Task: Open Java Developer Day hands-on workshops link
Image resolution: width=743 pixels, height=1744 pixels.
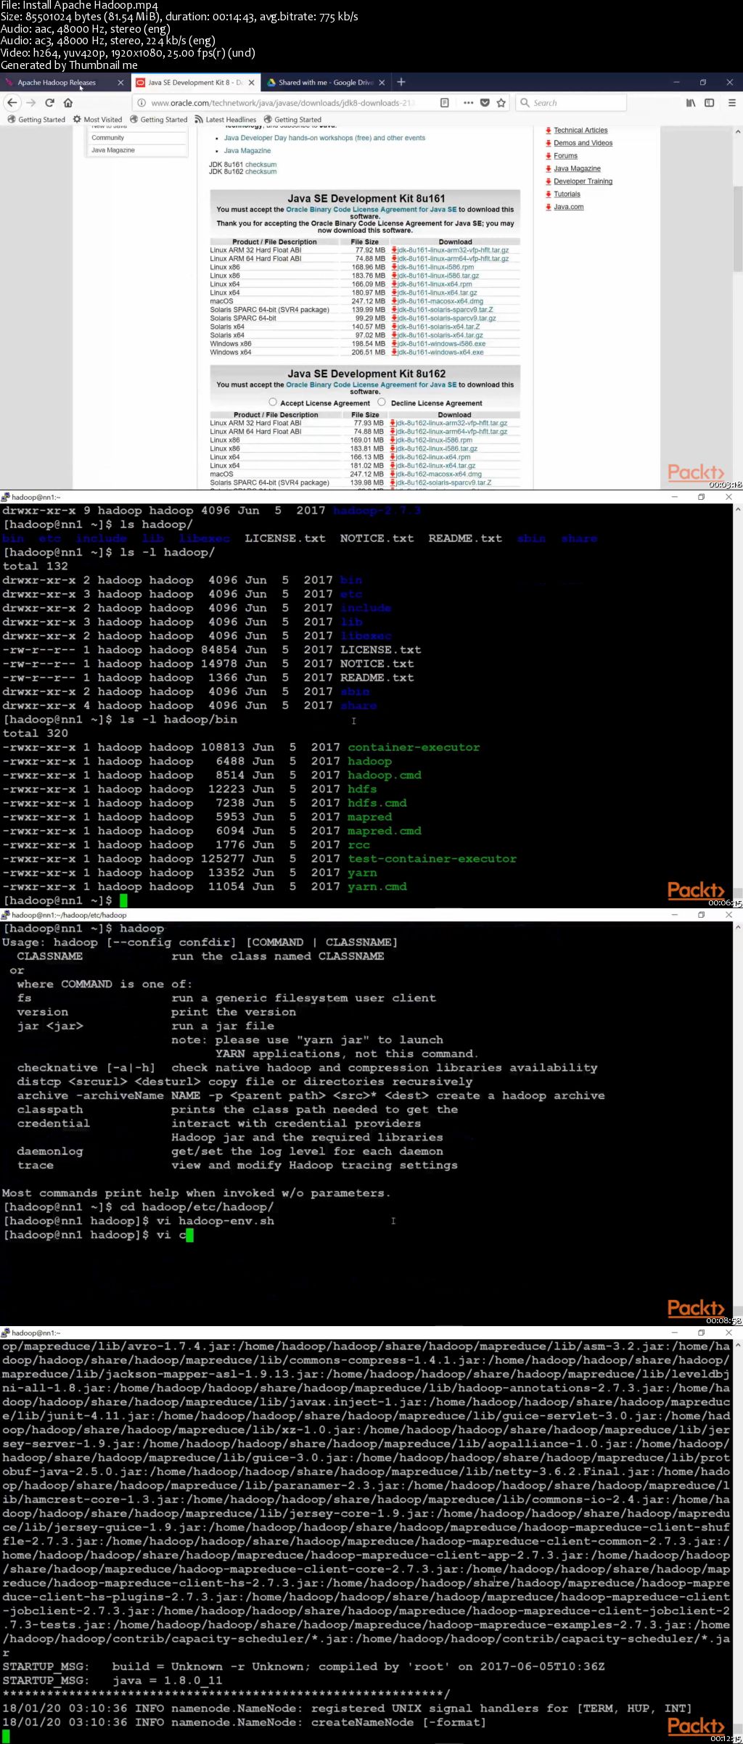Action: (x=324, y=138)
